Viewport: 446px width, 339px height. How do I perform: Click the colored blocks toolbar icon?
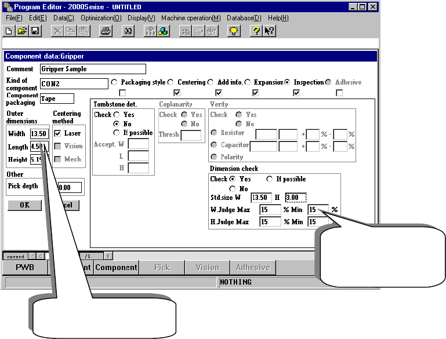(x=164, y=31)
